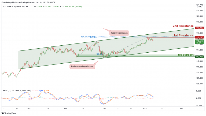Click the TradingView logo at bottom left
Image resolution: width=206 pixels, height=116 pixels.
(x=9, y=113)
